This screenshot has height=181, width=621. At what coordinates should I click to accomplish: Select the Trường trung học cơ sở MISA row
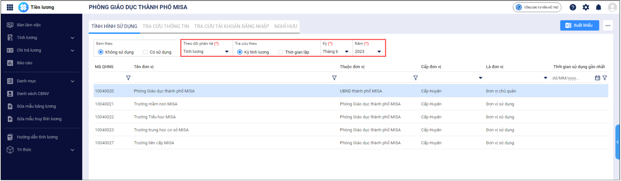351,130
